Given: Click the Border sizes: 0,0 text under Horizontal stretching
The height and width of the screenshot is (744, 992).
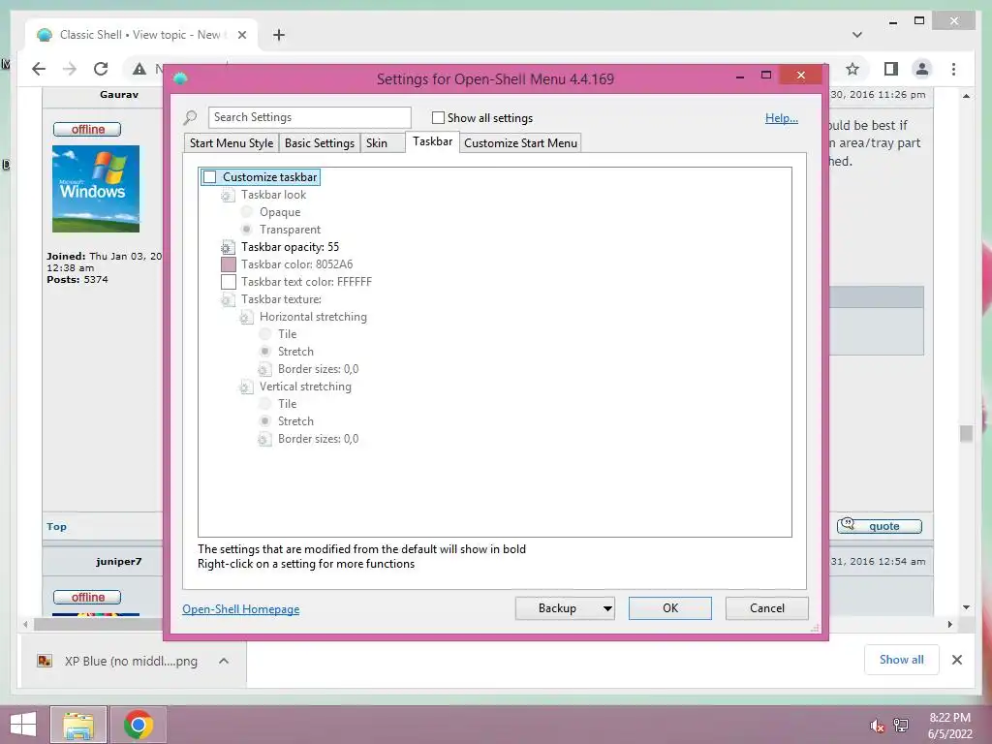Looking at the screenshot, I should click(318, 369).
